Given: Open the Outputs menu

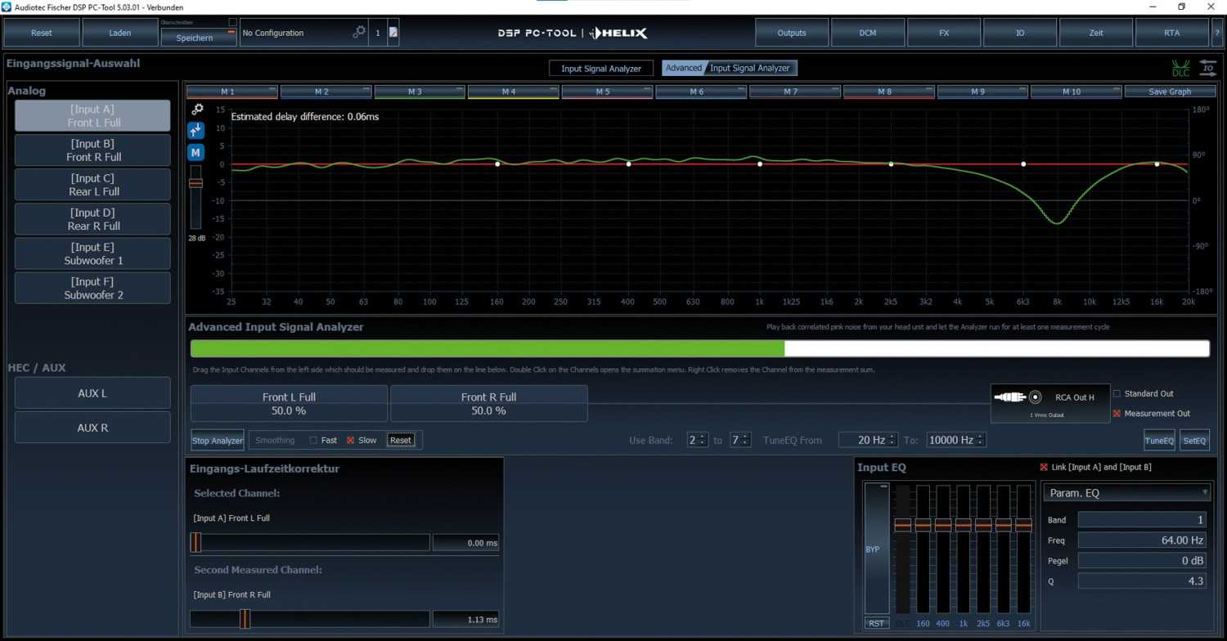Looking at the screenshot, I should (792, 33).
